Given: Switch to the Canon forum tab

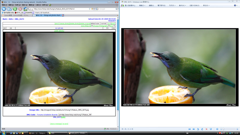Looking at the screenshot, I should (x=16, y=15).
